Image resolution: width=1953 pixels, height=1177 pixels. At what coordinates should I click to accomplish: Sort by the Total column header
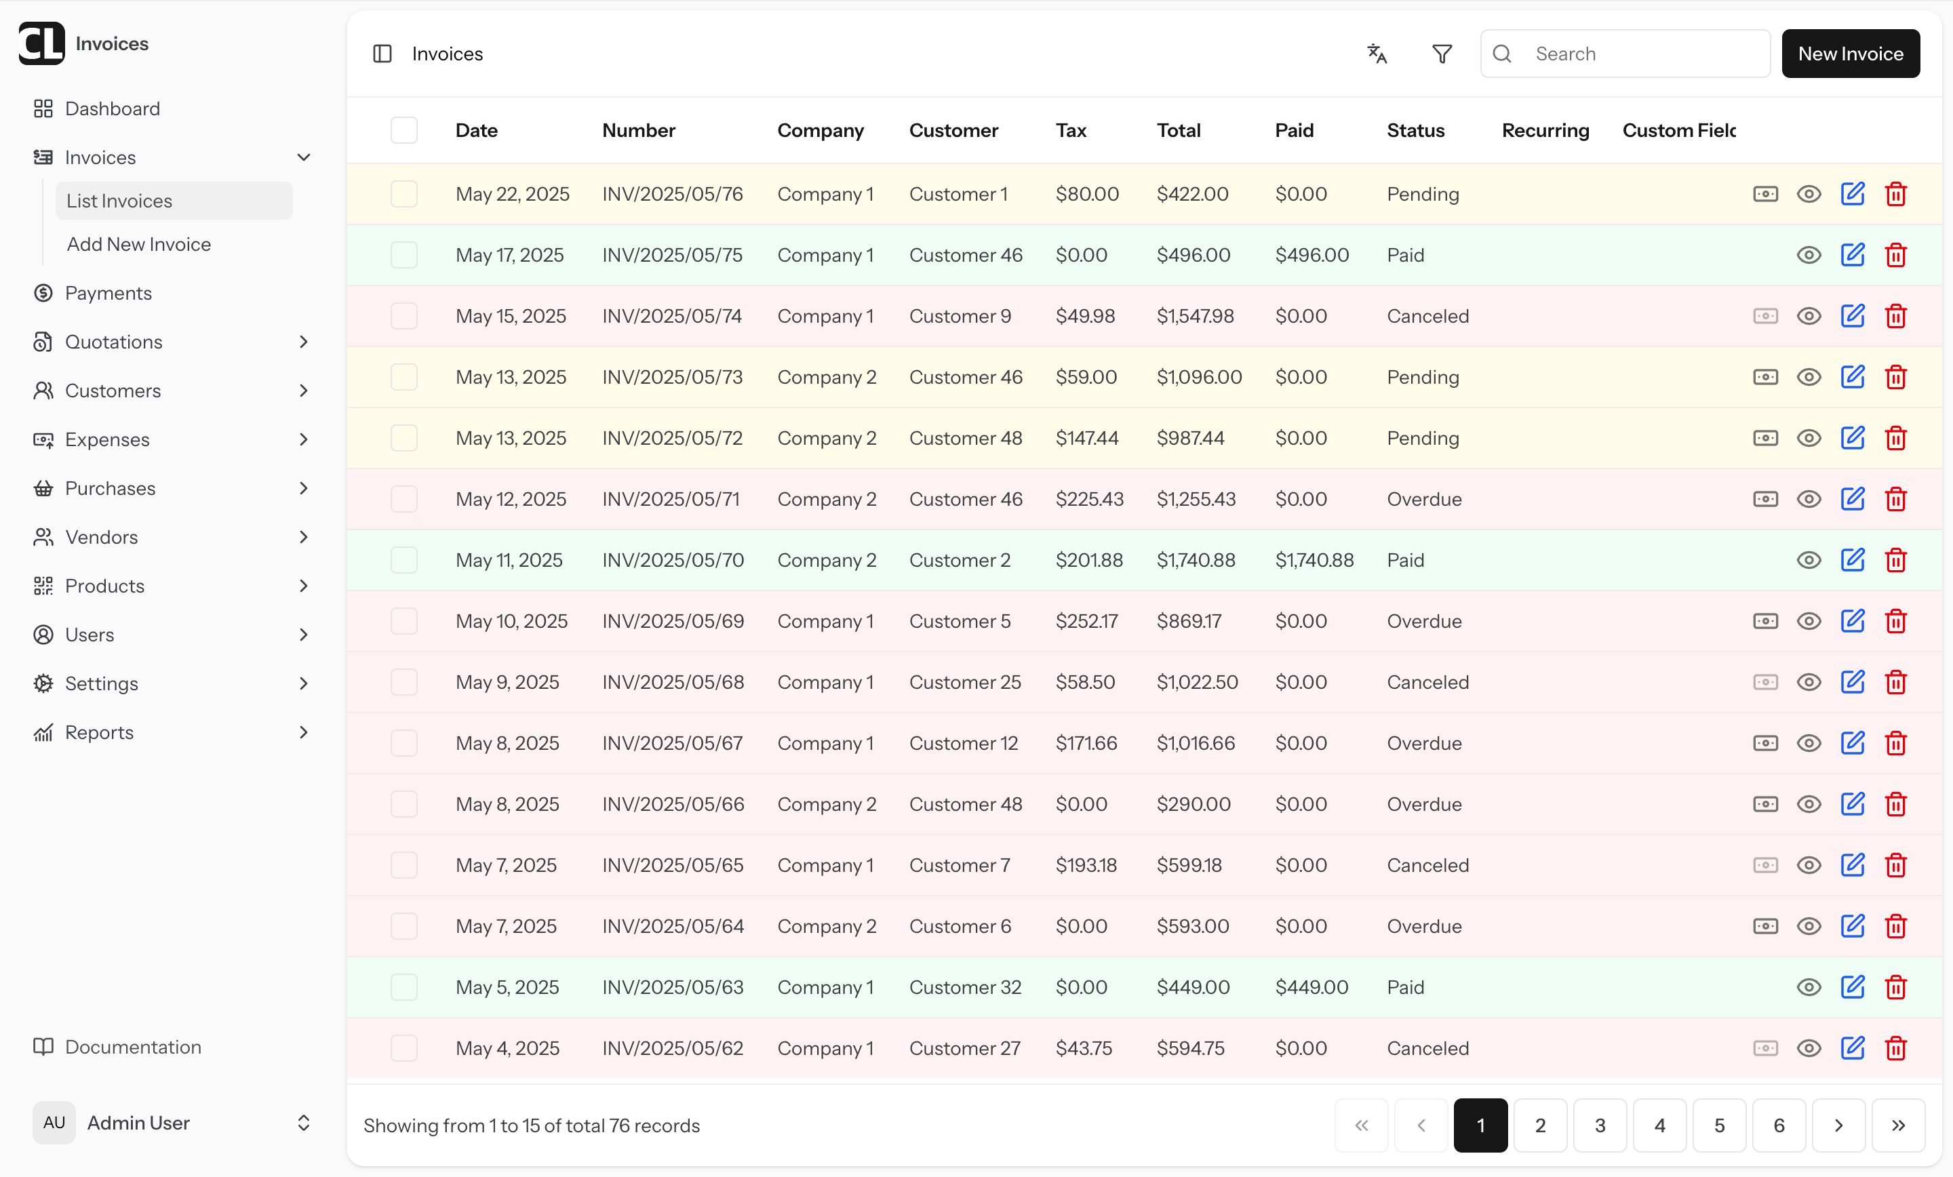coord(1179,131)
